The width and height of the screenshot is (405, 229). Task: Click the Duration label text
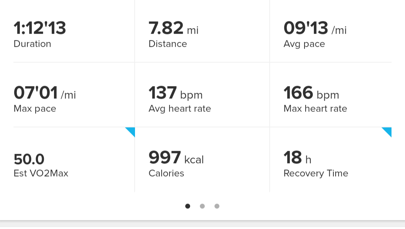[32, 44]
